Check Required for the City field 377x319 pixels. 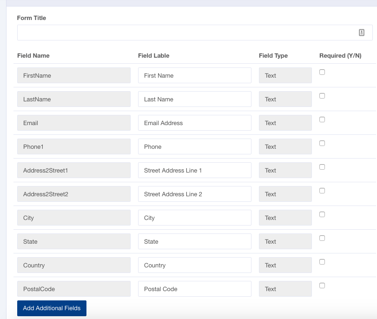coord(322,214)
